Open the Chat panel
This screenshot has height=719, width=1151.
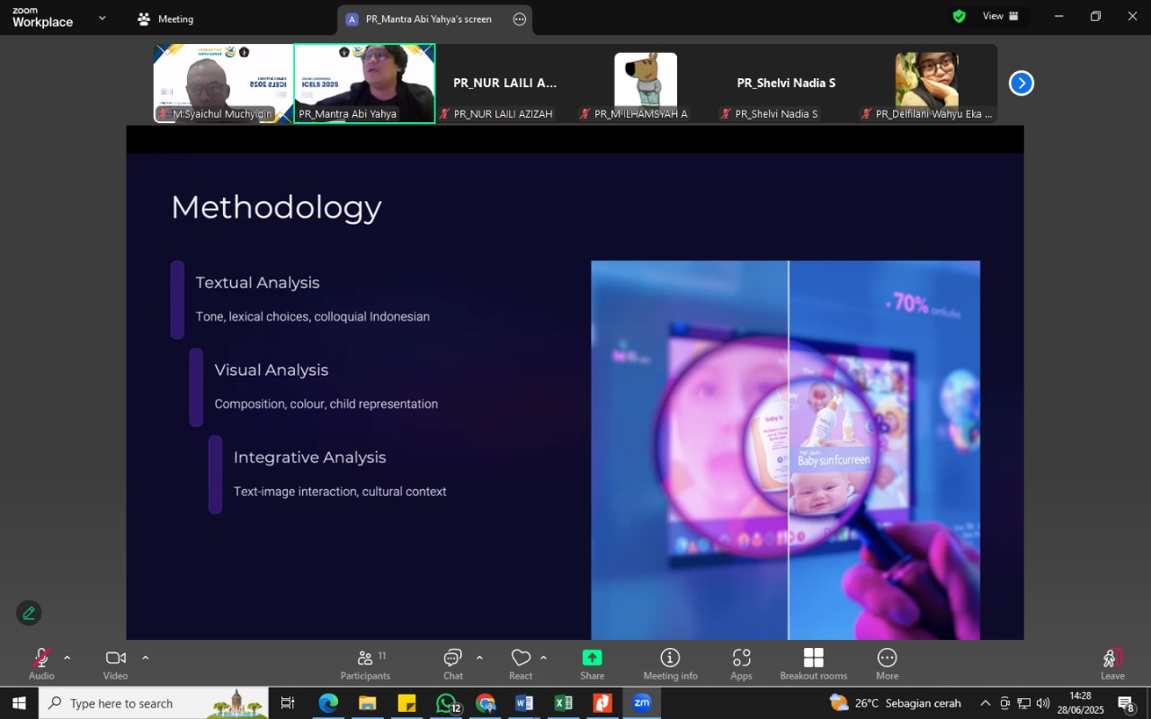[452, 664]
